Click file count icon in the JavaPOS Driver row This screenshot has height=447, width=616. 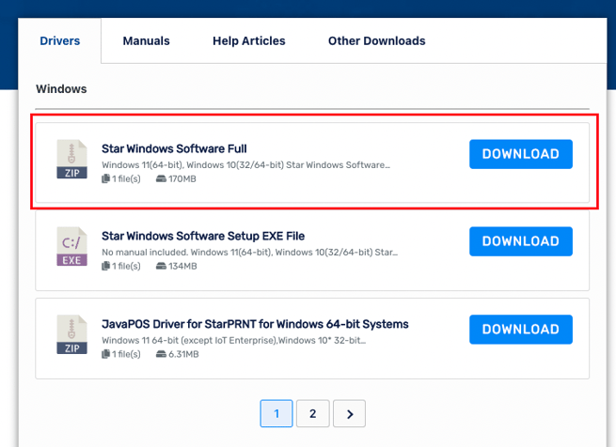(x=106, y=354)
